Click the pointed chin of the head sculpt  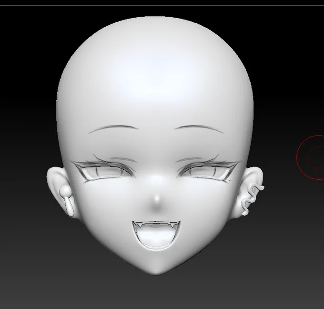click(155, 270)
